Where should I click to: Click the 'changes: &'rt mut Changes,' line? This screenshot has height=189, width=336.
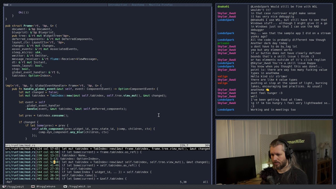click(x=33, y=46)
